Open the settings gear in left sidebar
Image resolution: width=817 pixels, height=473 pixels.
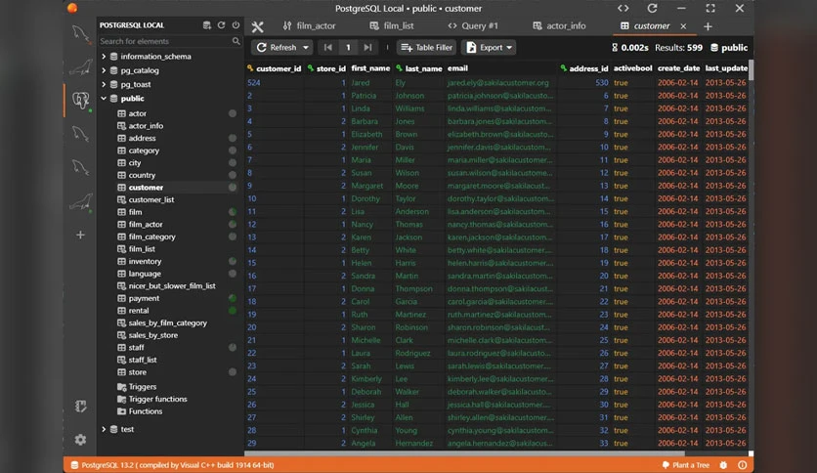tap(80, 440)
